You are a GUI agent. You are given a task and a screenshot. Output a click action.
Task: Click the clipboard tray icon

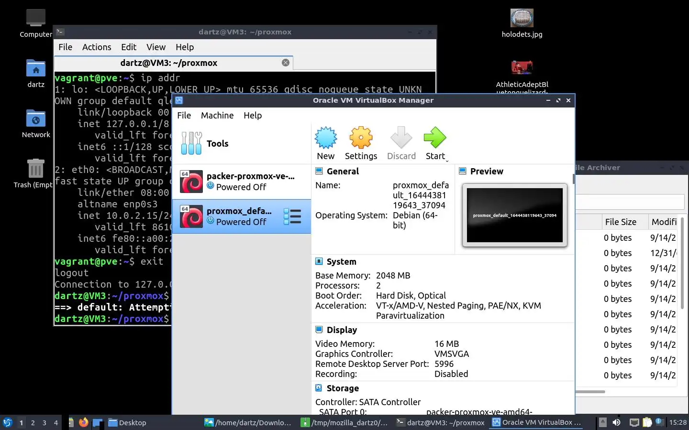pyautogui.click(x=647, y=422)
